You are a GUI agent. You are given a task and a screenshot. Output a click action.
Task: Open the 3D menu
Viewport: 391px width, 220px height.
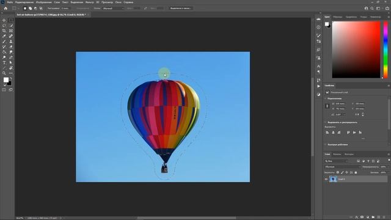[98, 2]
